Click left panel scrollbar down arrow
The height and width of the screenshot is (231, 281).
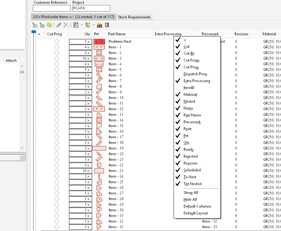coord(22,148)
